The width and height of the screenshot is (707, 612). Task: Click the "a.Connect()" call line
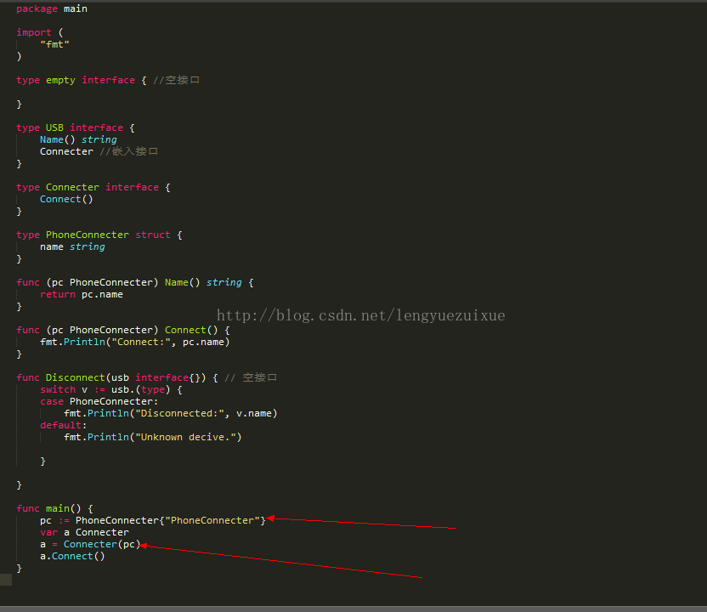[x=72, y=556]
